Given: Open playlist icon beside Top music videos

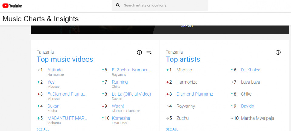Looking at the screenshot, I should coord(149,52).
